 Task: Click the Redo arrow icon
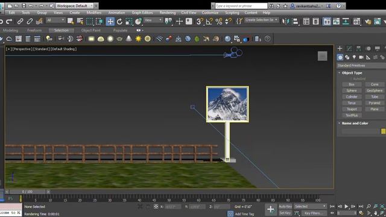(x=9, y=22)
